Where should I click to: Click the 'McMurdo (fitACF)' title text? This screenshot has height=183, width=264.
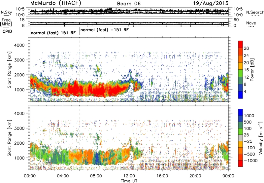(x=55, y=3)
